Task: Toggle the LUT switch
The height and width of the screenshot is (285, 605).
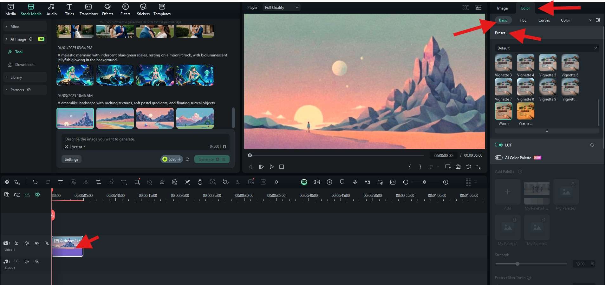Action: tap(499, 145)
